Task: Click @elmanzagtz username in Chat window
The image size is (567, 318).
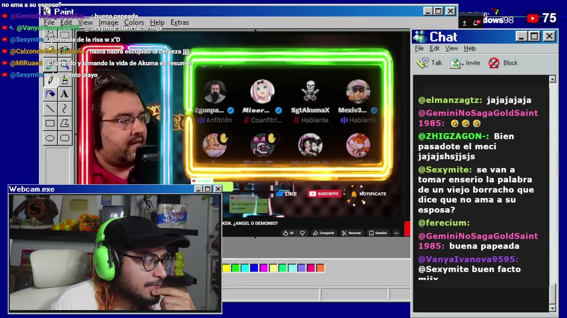Action: [x=450, y=100]
